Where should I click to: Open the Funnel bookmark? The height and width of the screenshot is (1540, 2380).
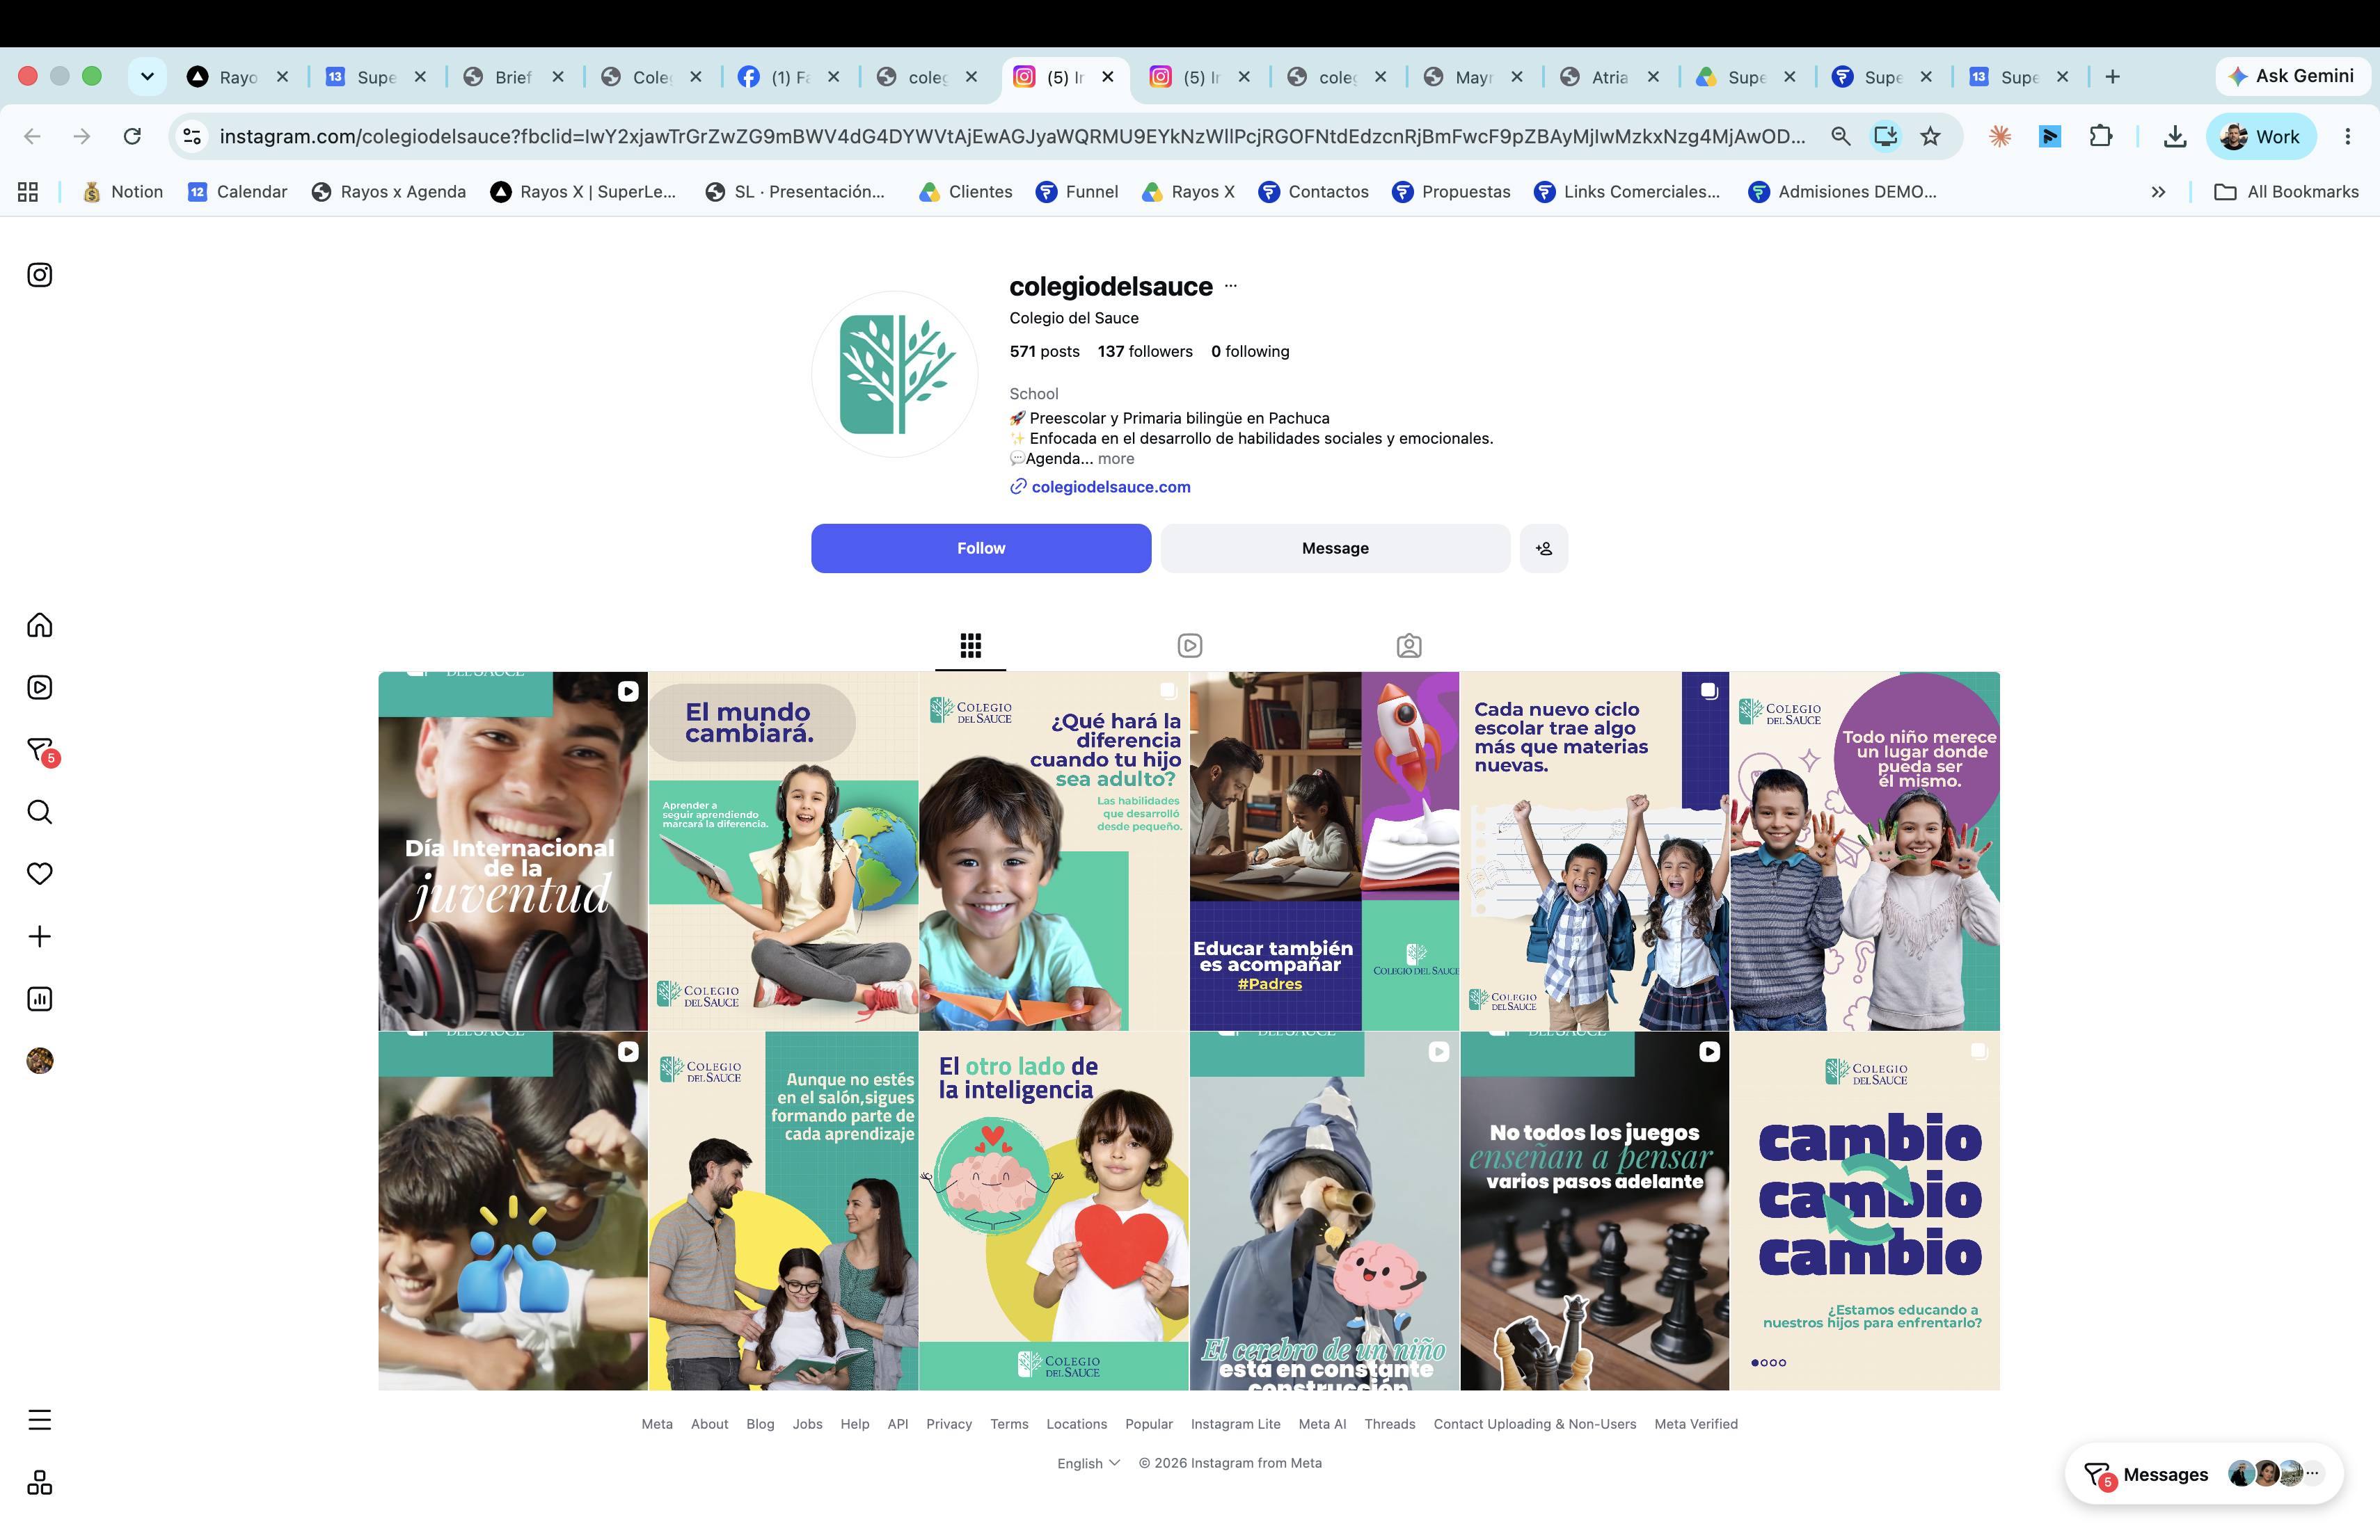(1077, 192)
